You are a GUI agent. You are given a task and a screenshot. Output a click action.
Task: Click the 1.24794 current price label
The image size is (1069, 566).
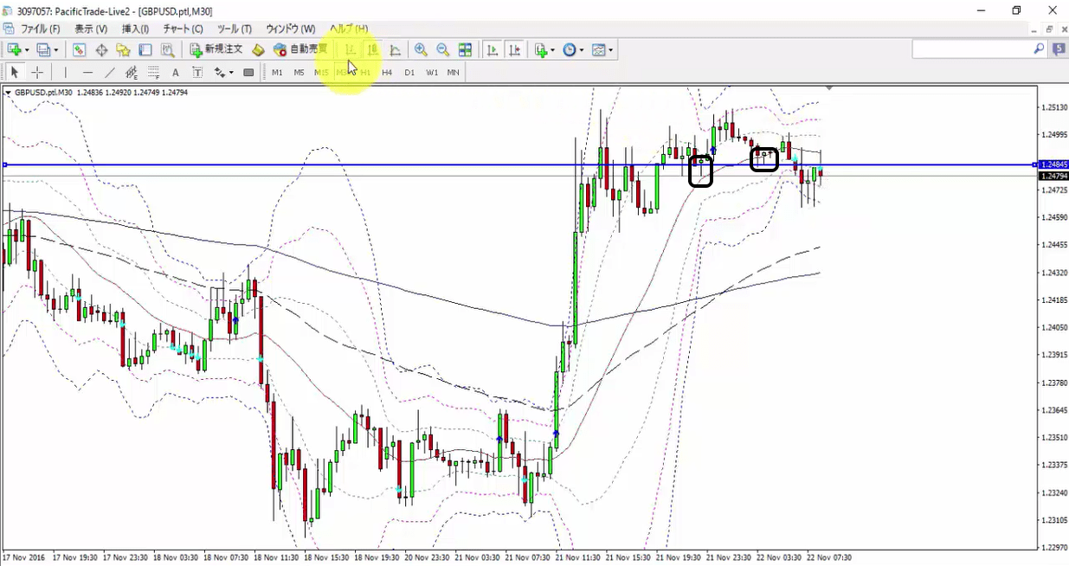click(x=1053, y=176)
